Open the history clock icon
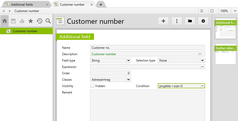The height and width of the screenshot is (121, 238). [39, 21]
